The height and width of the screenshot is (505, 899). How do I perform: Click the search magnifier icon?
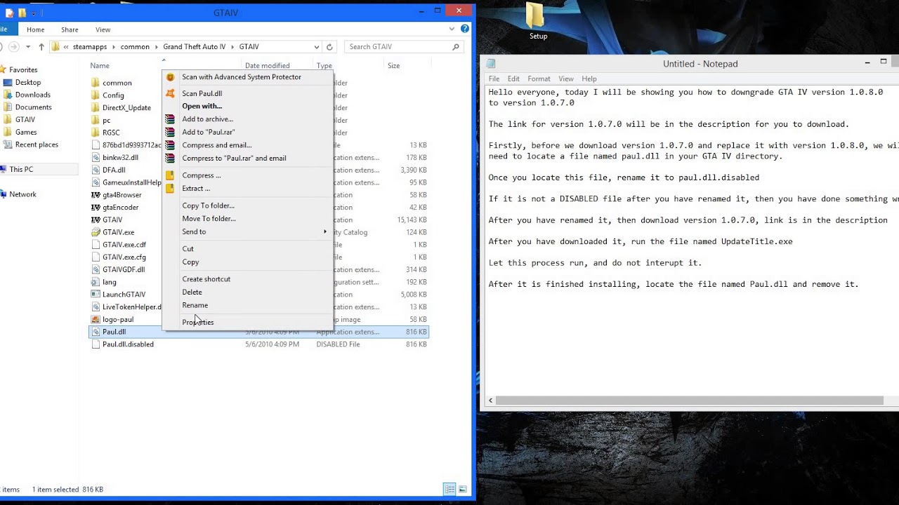[456, 46]
